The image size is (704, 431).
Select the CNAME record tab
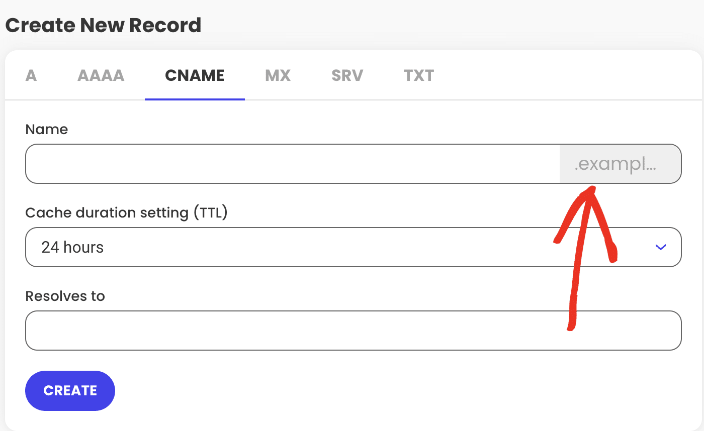point(195,76)
